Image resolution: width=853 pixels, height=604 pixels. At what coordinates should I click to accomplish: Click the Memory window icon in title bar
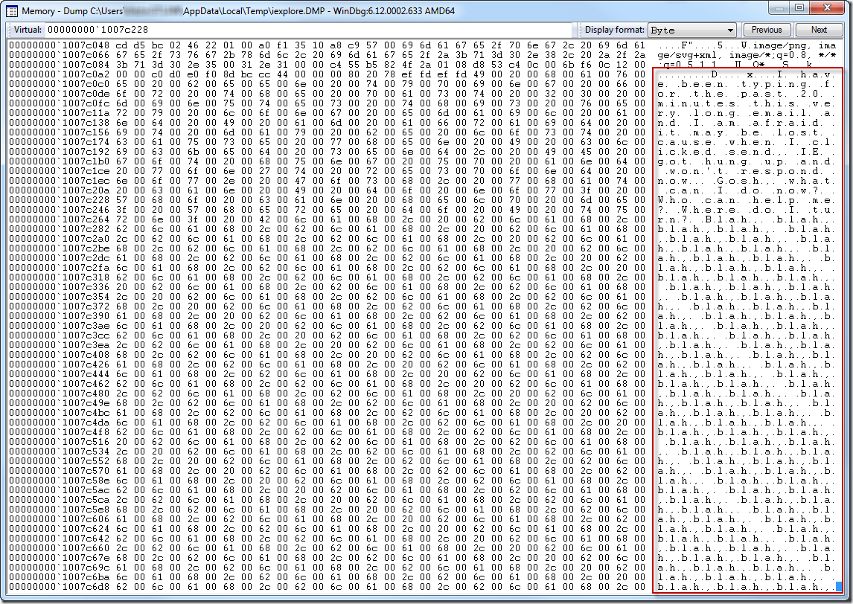(x=13, y=10)
